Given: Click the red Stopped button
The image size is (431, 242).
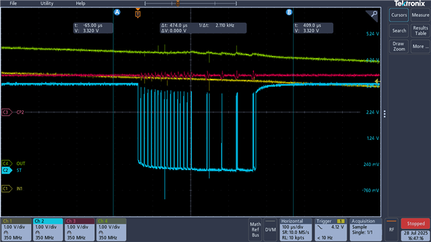Looking at the screenshot, I should tap(416, 224).
